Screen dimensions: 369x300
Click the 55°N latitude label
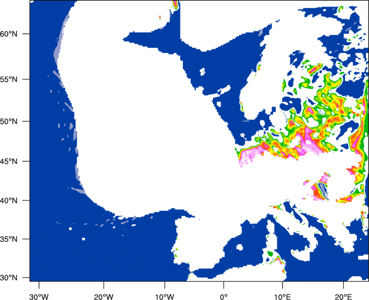coord(9,79)
